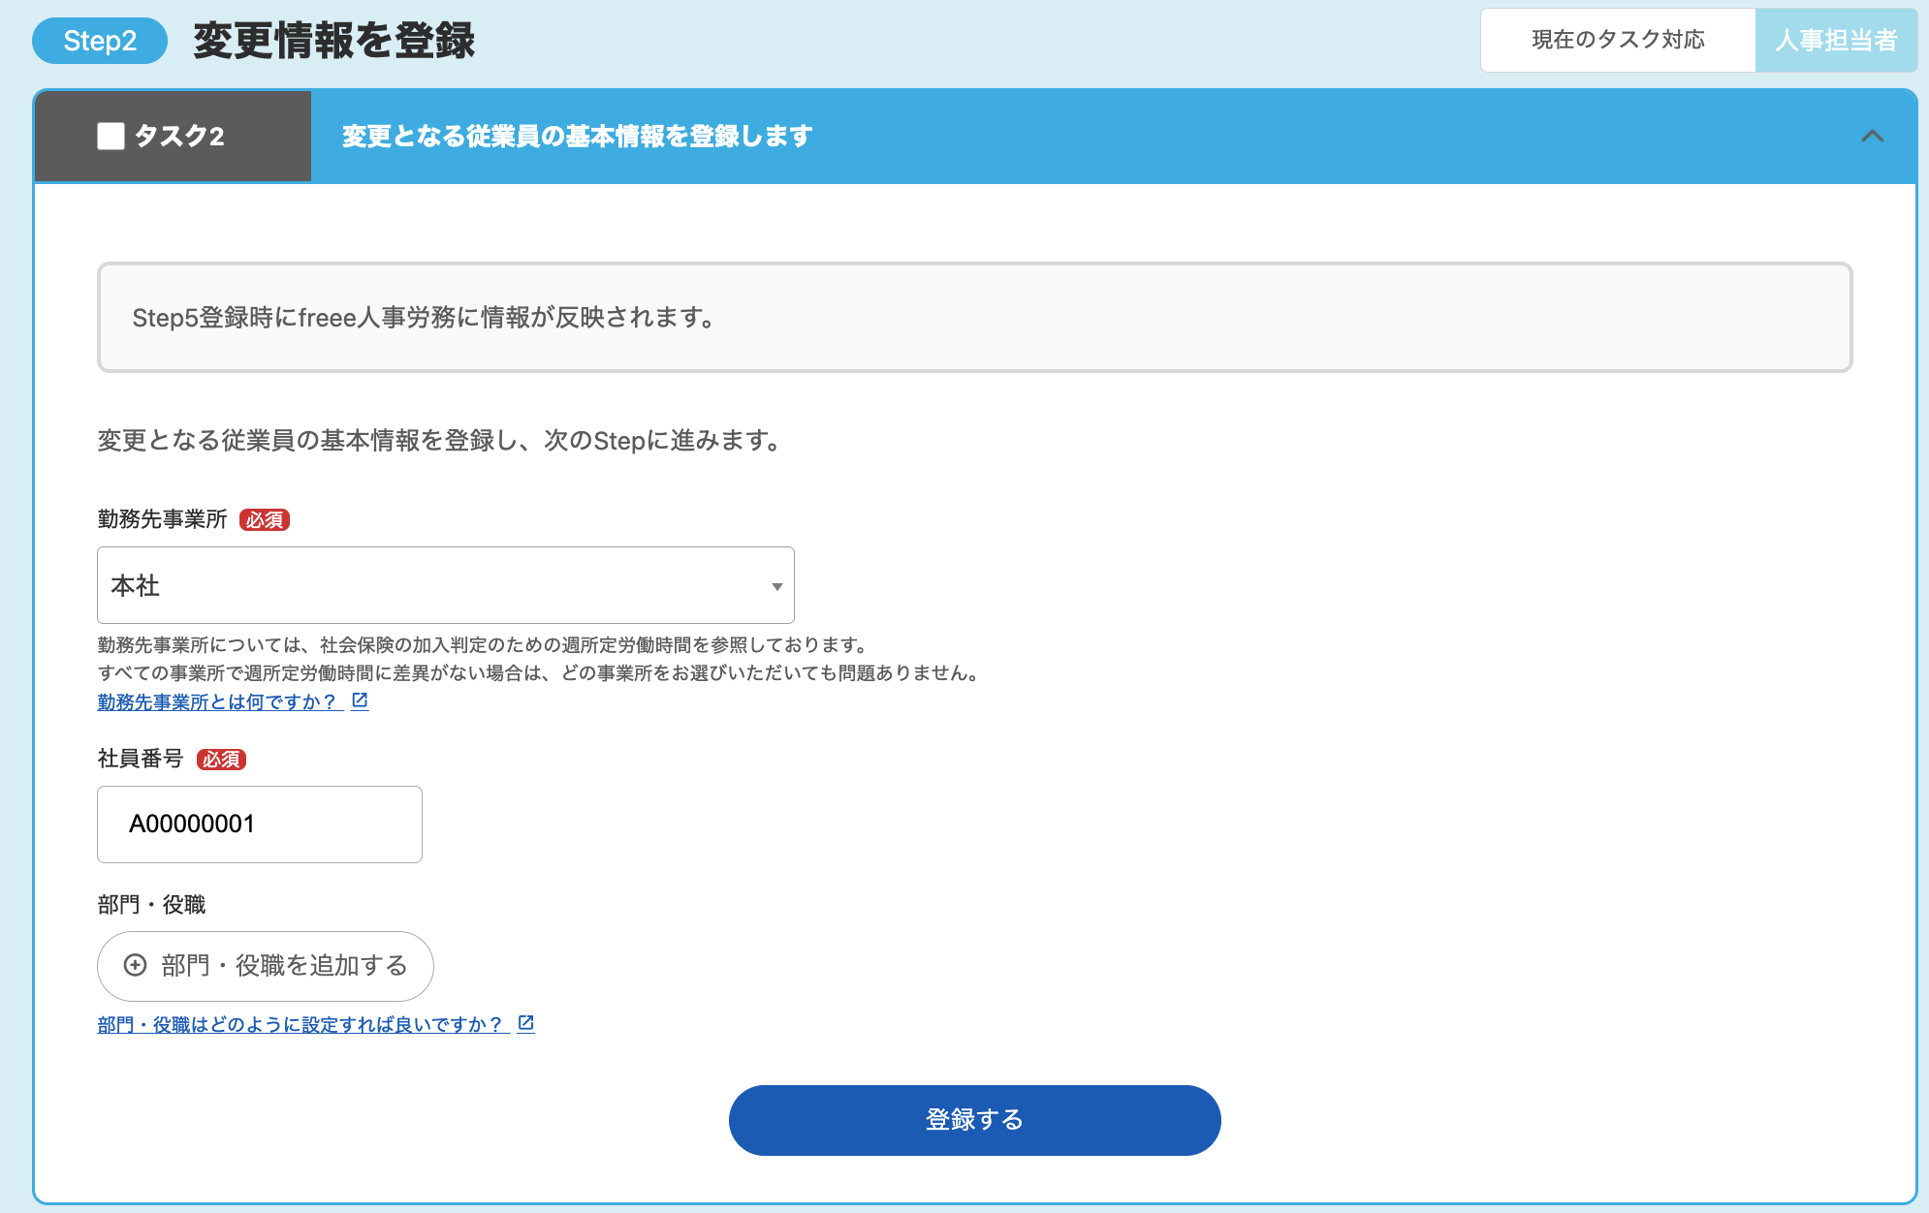Click the Step5登録時にfreee人事労務に情報が反映されます notice
This screenshot has height=1213, width=1929.
974,317
